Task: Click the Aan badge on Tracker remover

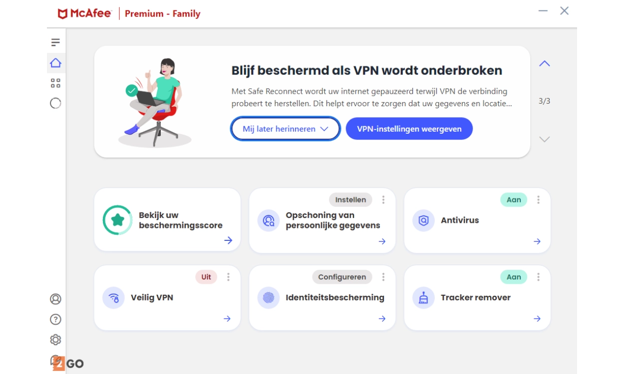Action: click(x=514, y=277)
